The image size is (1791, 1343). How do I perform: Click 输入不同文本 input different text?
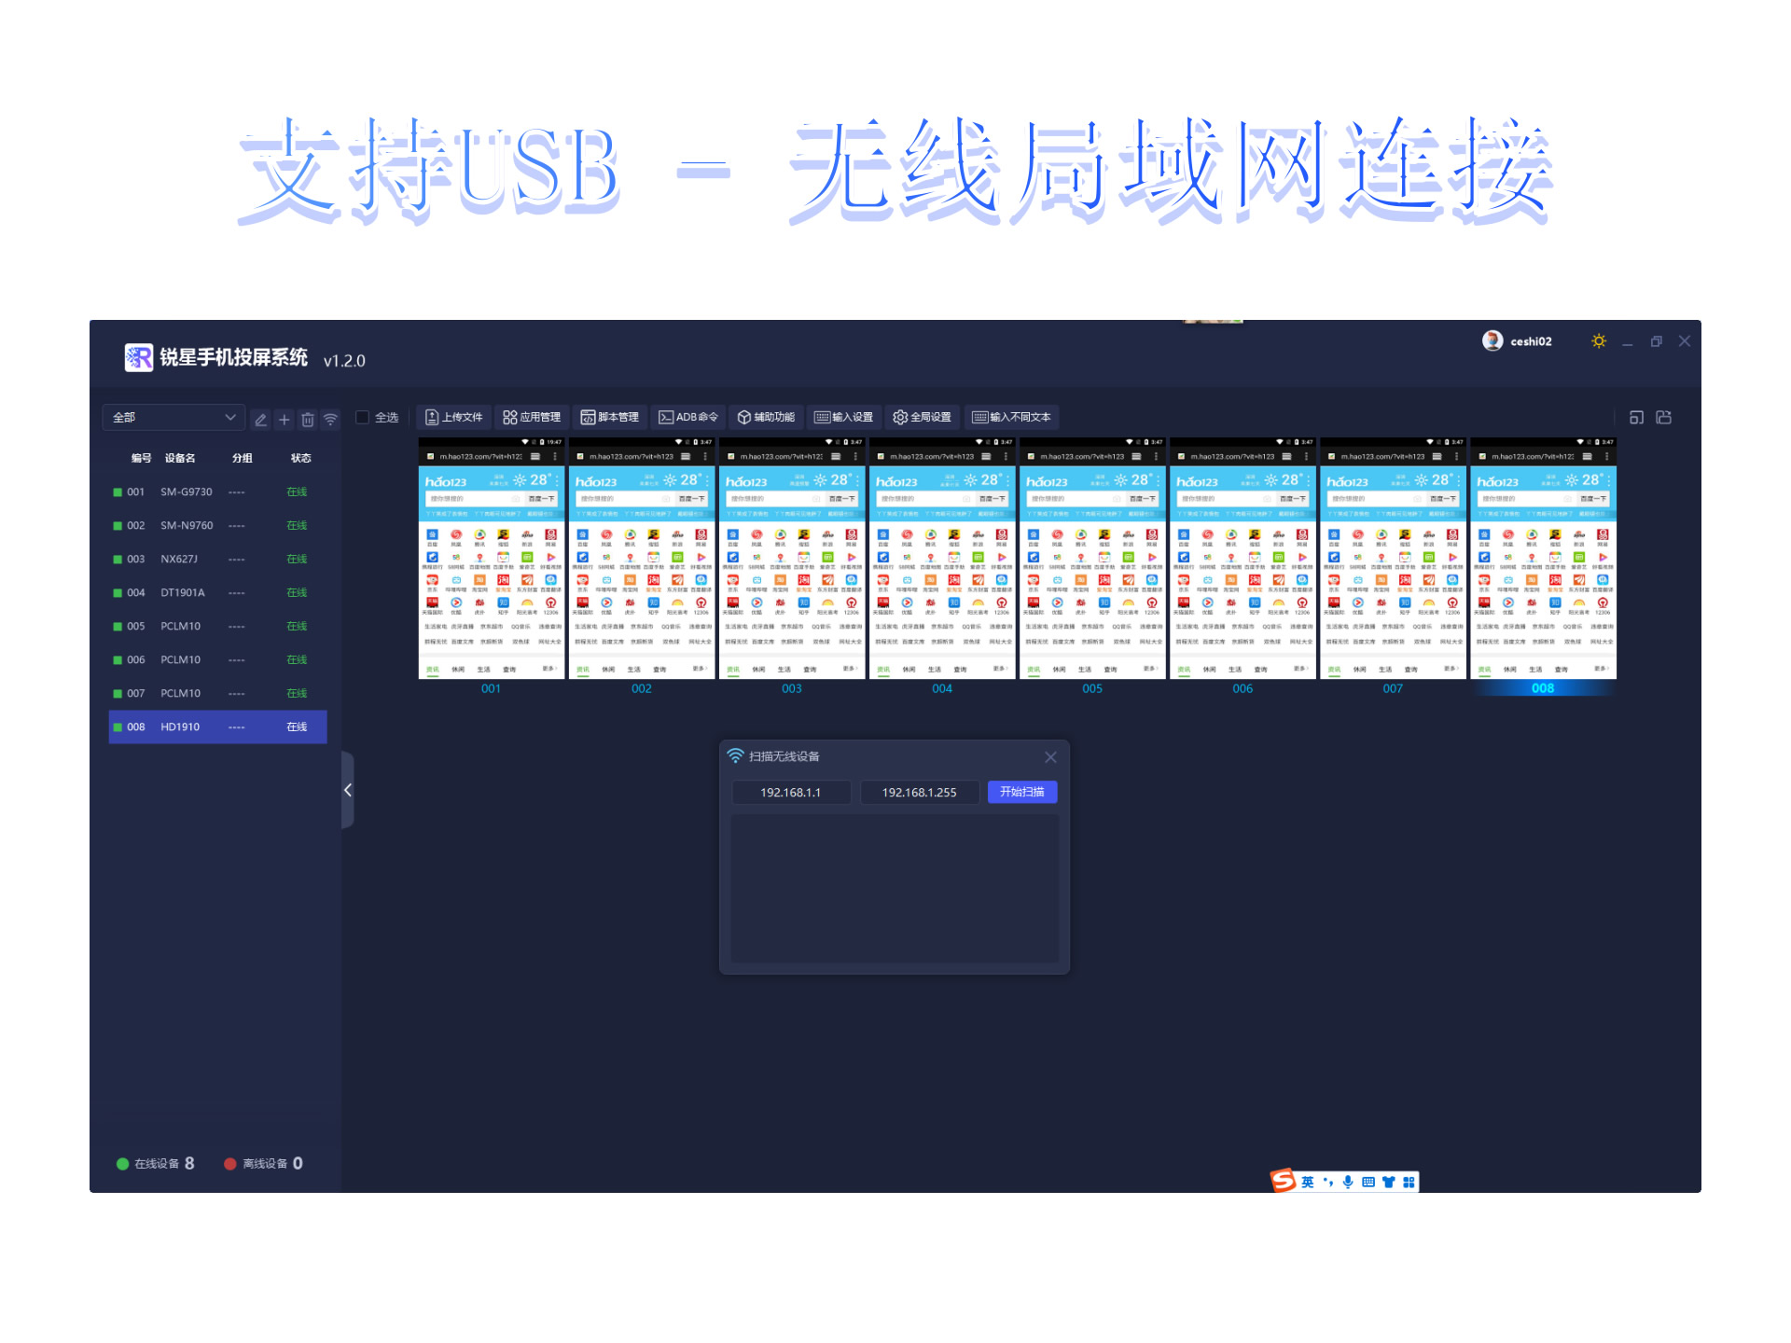[1012, 417]
